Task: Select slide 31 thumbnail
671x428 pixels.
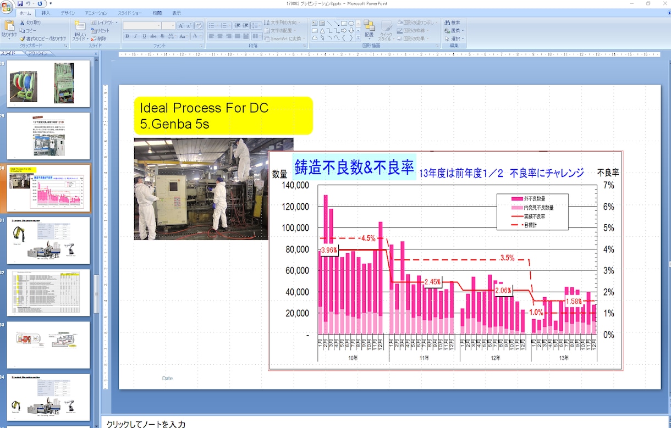Action: [x=48, y=241]
